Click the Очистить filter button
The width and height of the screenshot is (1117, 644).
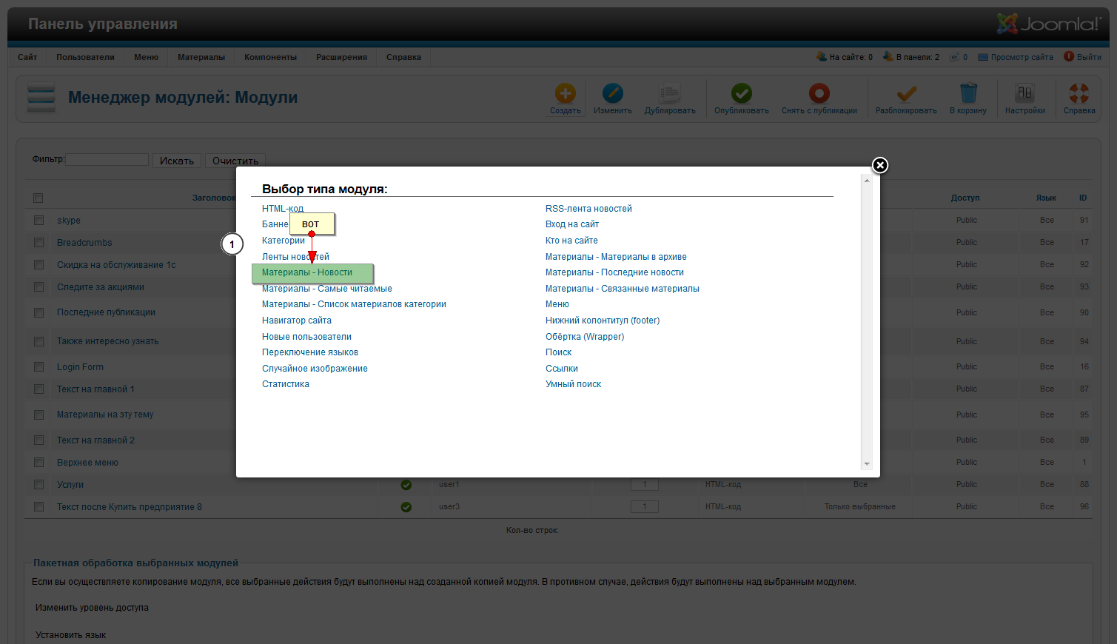click(x=235, y=161)
